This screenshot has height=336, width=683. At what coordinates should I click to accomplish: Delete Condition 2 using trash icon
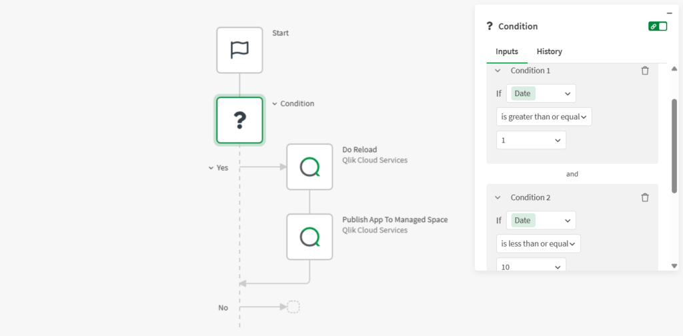coord(644,197)
